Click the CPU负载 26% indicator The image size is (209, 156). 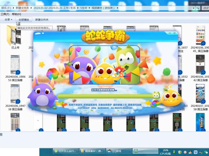pos(165,152)
